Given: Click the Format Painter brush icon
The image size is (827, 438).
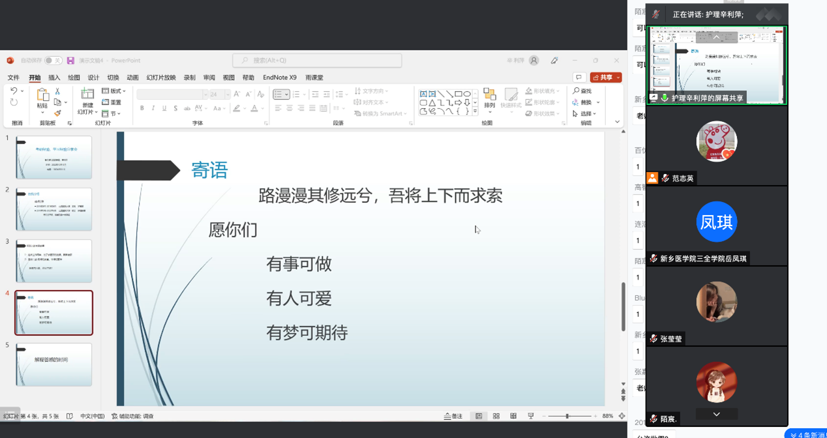Looking at the screenshot, I should coord(57,113).
